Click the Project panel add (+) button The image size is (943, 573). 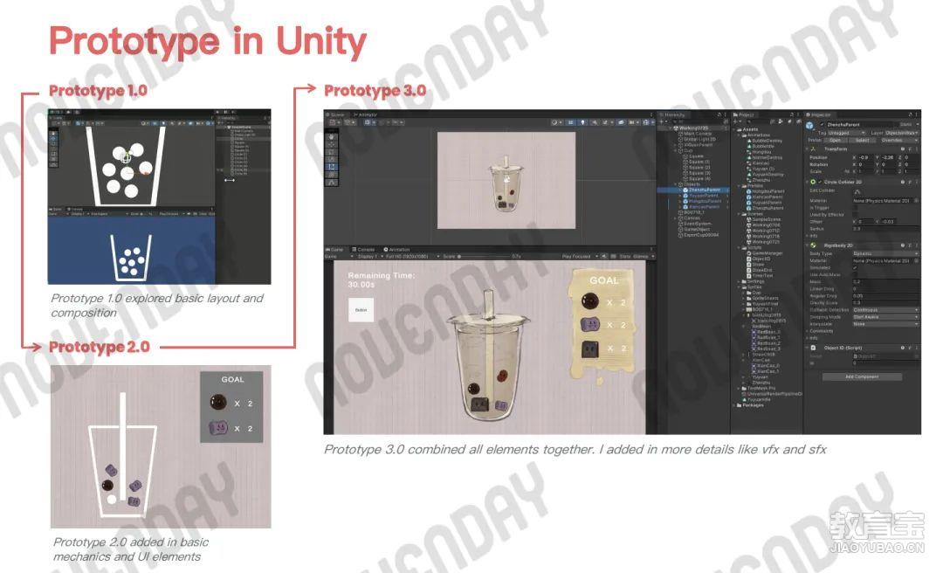pos(735,121)
